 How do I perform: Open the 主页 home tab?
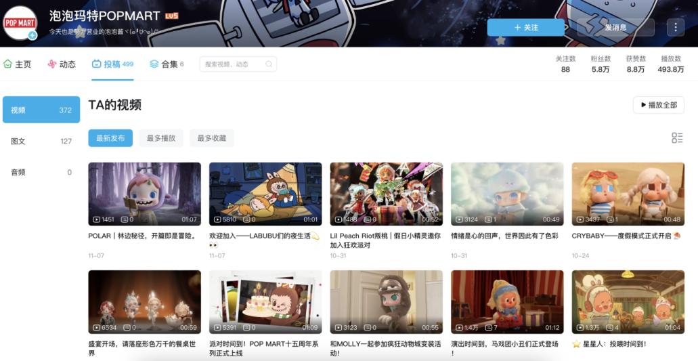(x=18, y=64)
